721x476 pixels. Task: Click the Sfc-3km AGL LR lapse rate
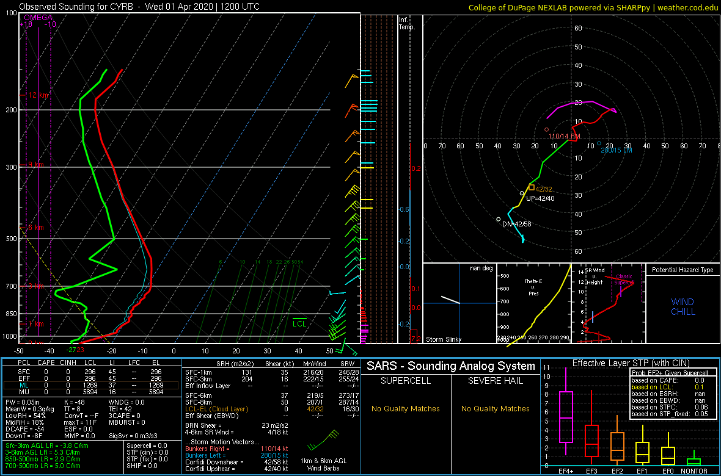47,446
